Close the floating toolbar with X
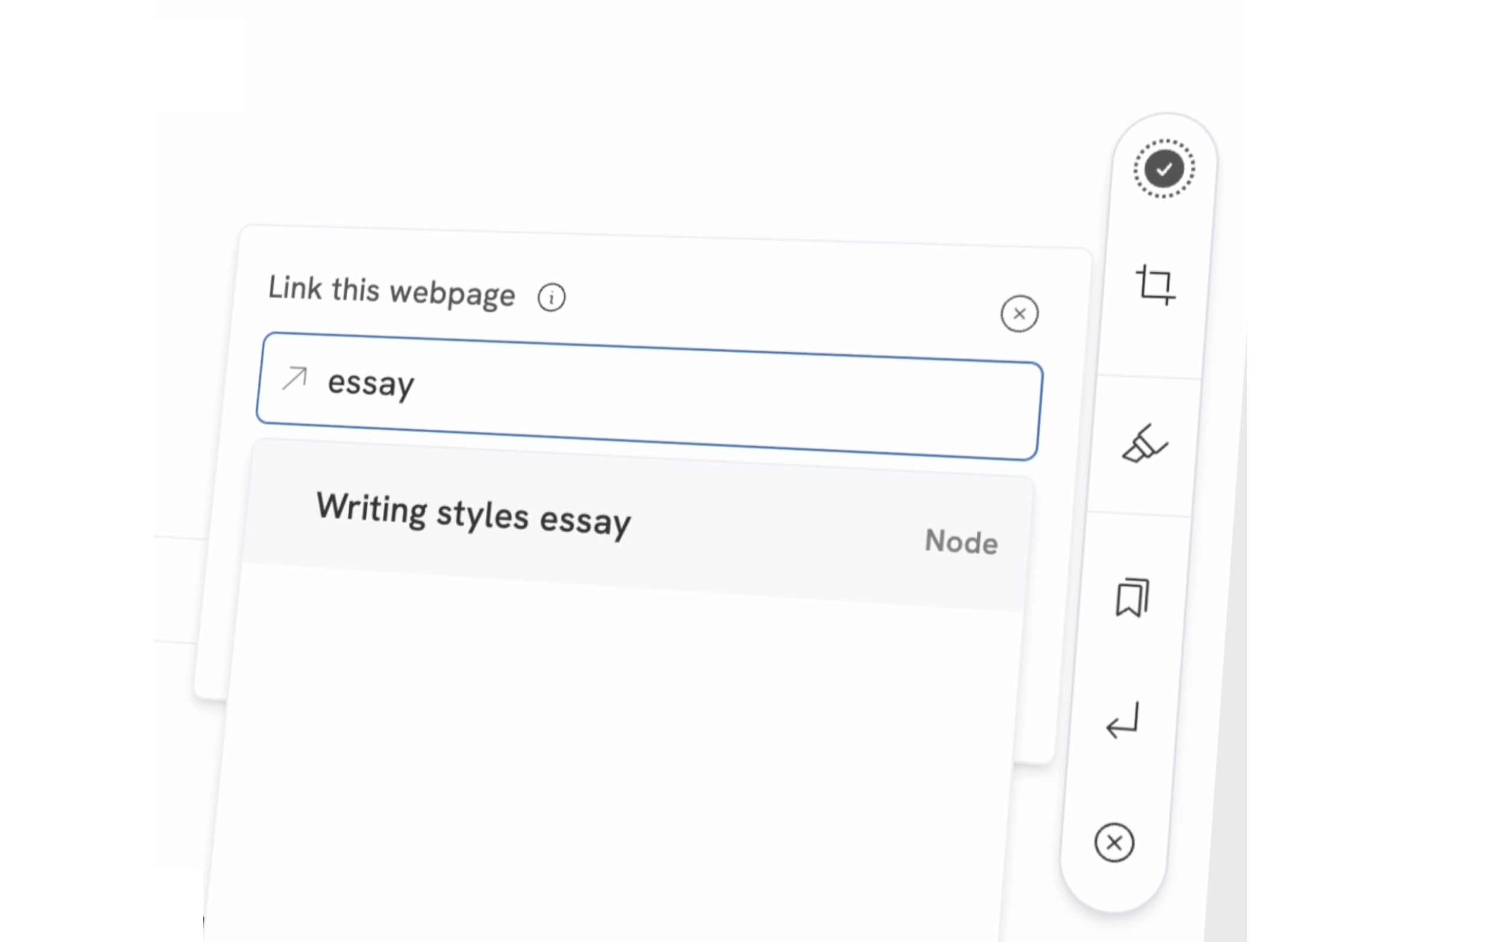1508x942 pixels. click(x=1114, y=843)
